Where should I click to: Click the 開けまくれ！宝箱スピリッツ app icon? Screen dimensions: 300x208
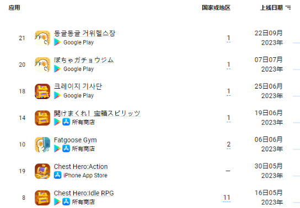(x=42, y=118)
